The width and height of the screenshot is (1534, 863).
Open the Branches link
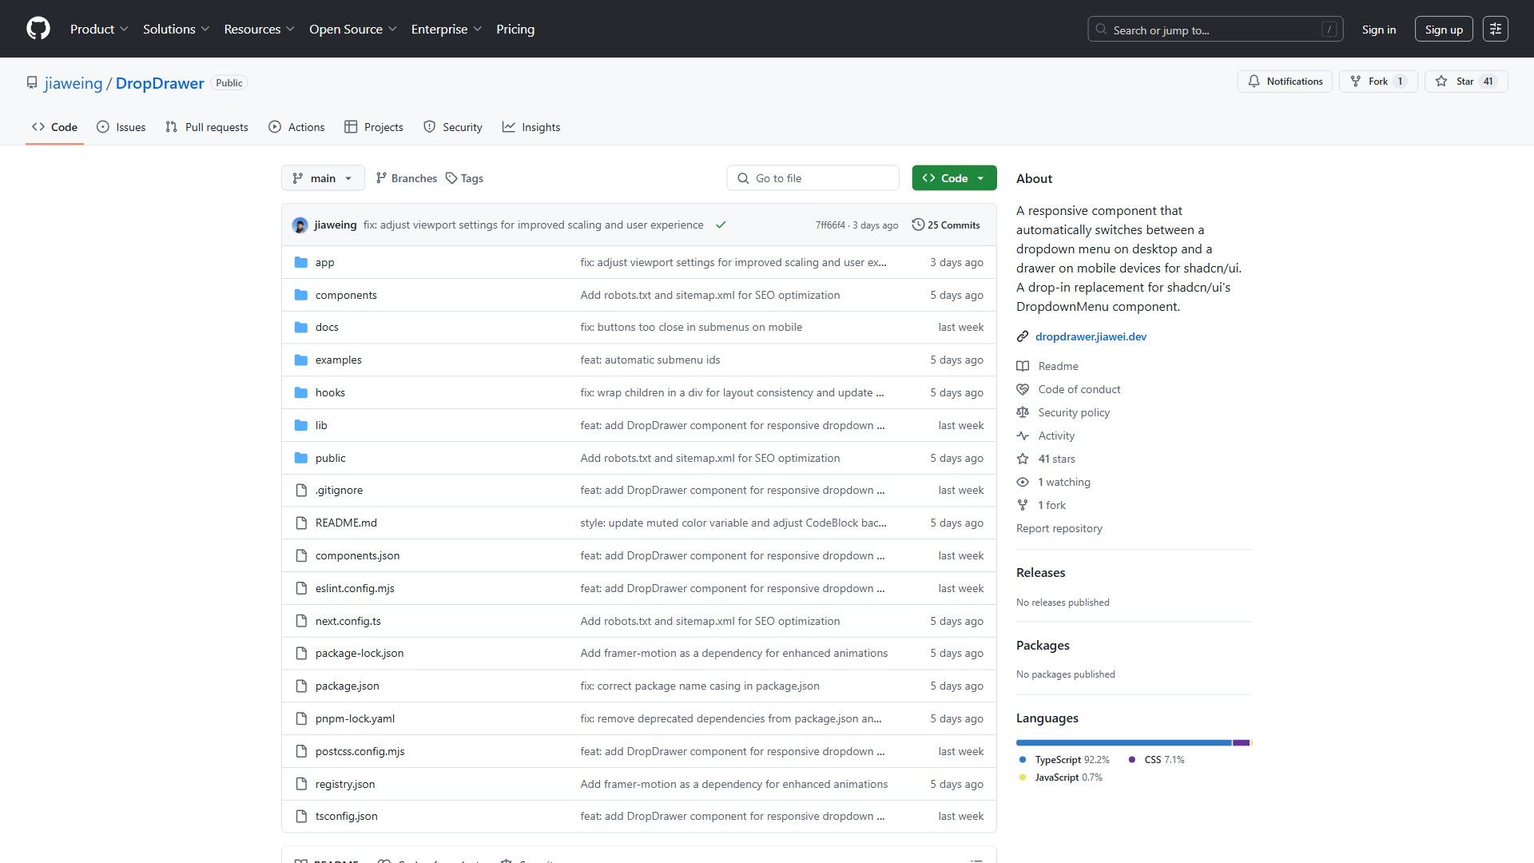pyautogui.click(x=407, y=178)
